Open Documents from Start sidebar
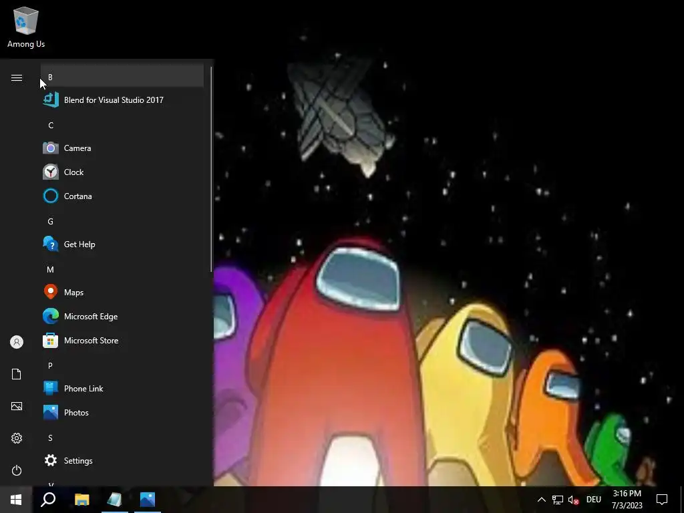 [17, 374]
